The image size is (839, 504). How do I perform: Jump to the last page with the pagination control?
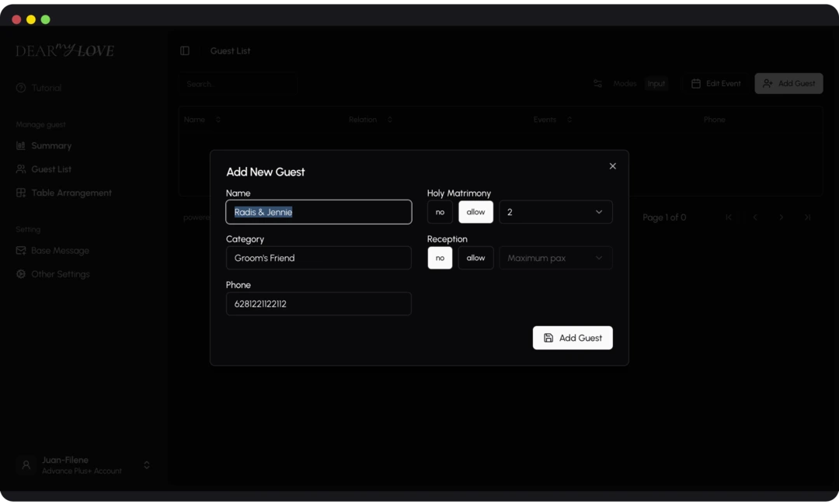click(x=807, y=217)
